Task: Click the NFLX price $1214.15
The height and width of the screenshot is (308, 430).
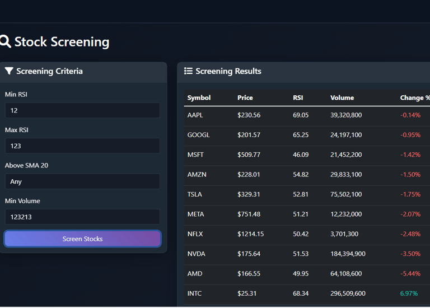Action: click(x=250, y=234)
